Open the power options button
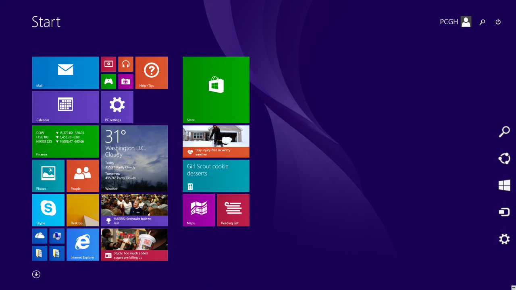The height and width of the screenshot is (290, 516). click(x=498, y=22)
